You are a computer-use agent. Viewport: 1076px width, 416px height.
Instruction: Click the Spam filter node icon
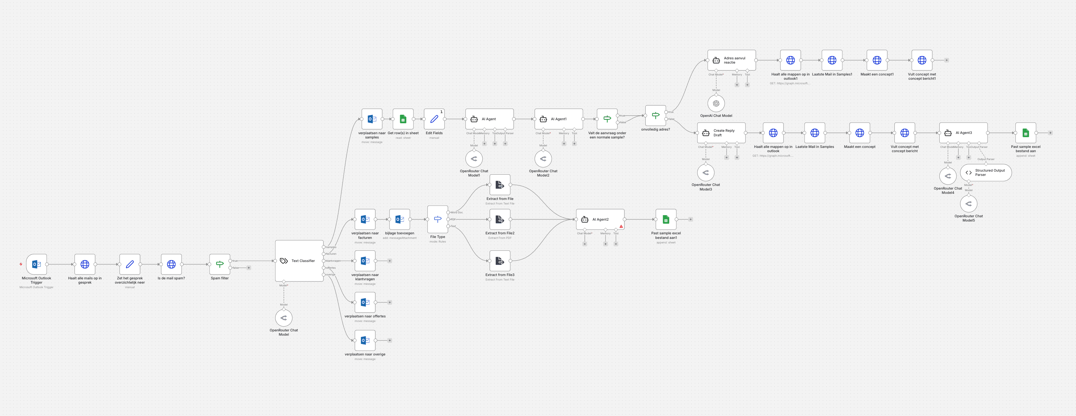[220, 264]
